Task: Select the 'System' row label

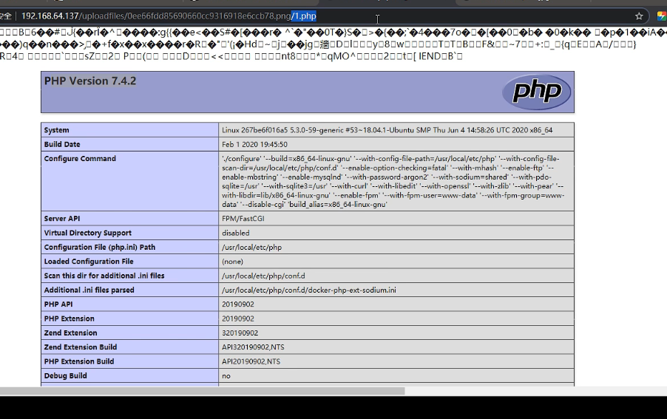Action: [x=57, y=130]
